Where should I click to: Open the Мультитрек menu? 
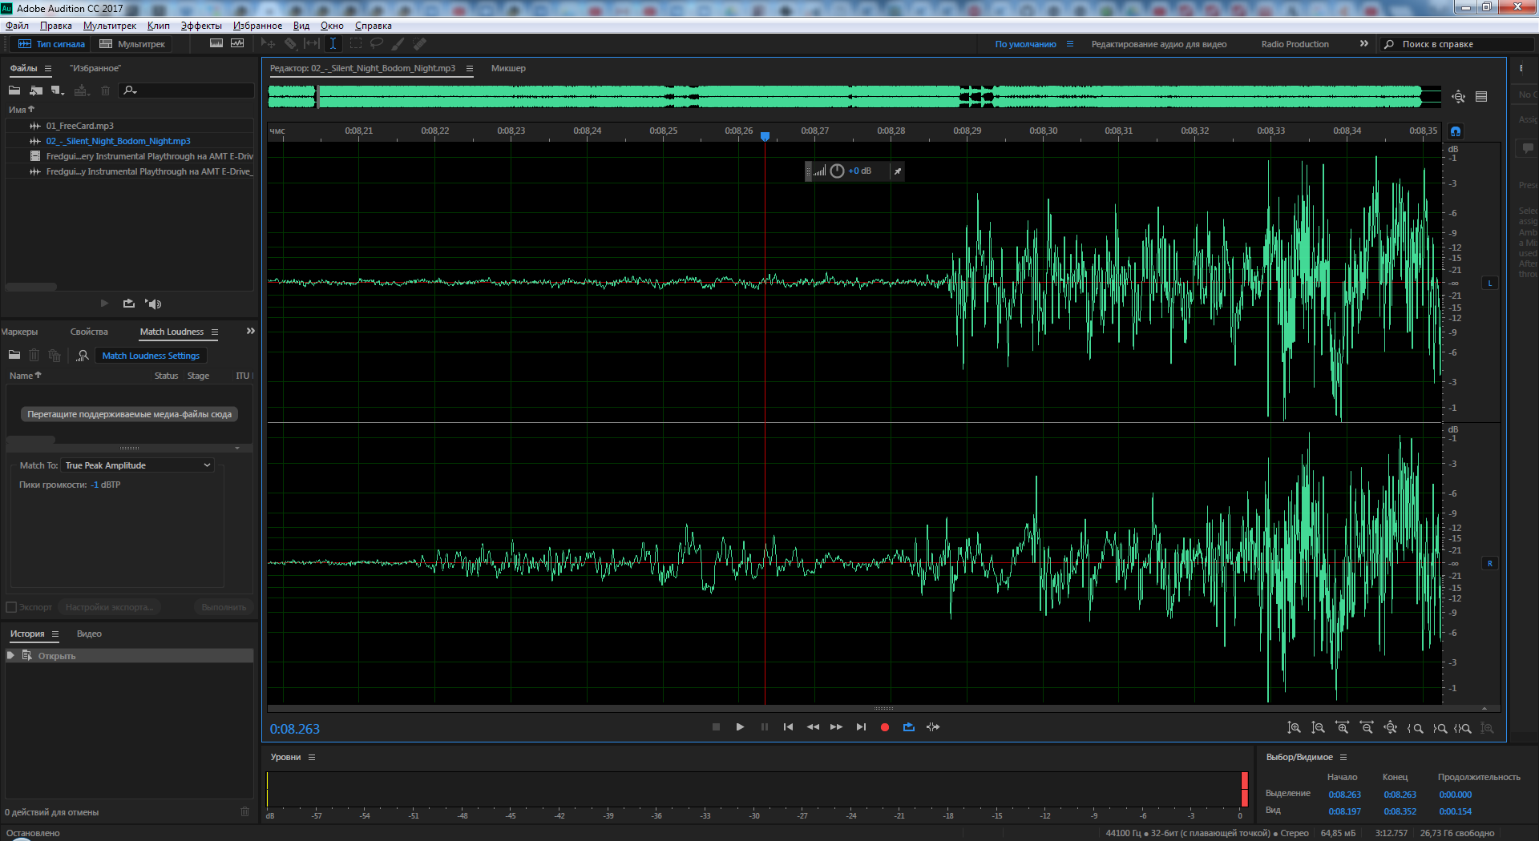(x=110, y=26)
